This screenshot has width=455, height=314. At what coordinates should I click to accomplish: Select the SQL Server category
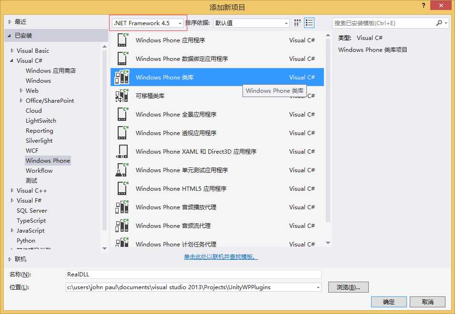(x=32, y=211)
